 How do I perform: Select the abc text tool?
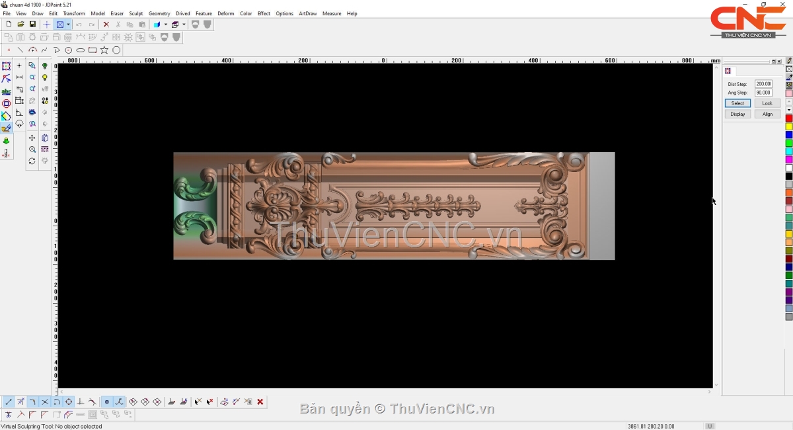(x=6, y=91)
